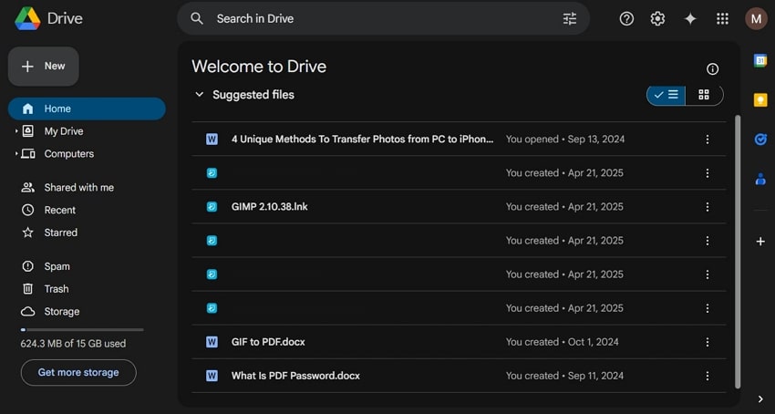Click the storage usage progress bar
Viewport: 775px width, 414px height.
point(82,329)
